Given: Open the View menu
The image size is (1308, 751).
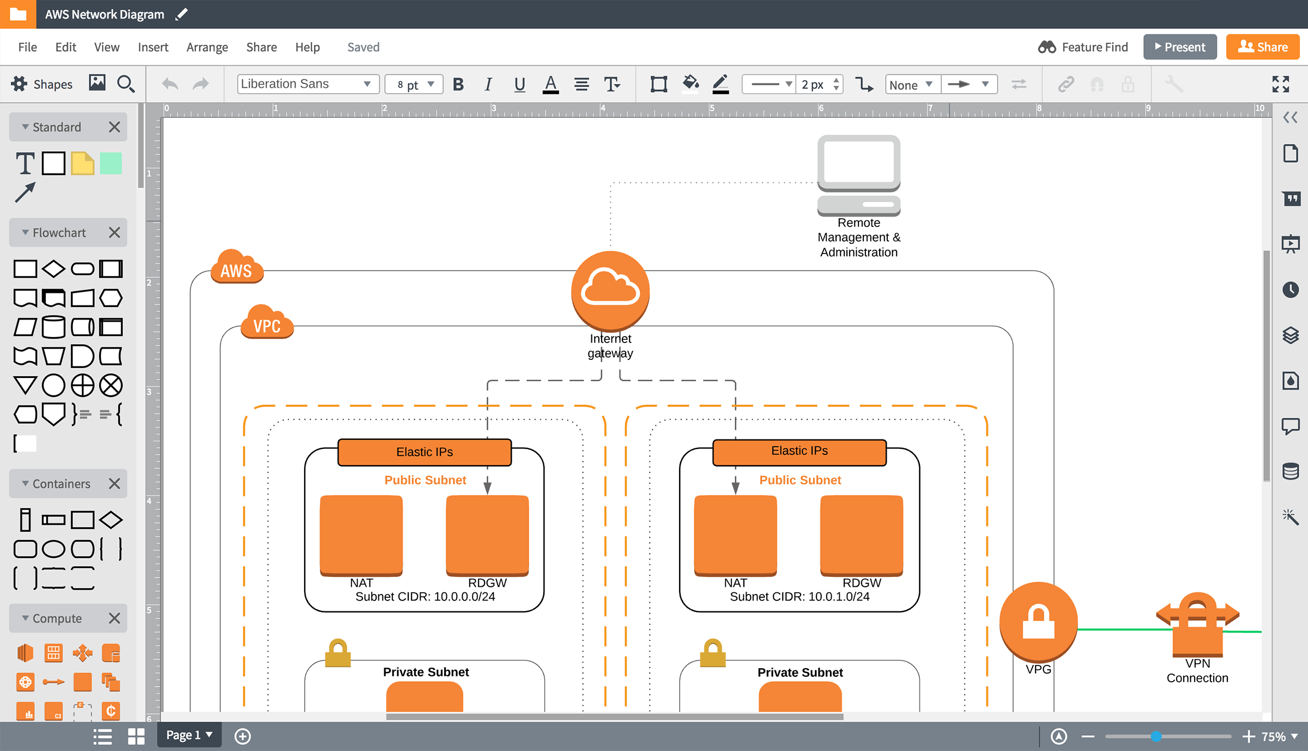Looking at the screenshot, I should pos(106,47).
